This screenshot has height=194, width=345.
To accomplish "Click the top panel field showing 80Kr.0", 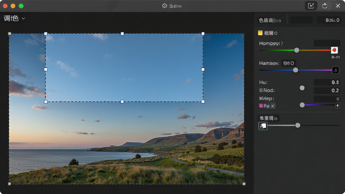I will [329, 20].
